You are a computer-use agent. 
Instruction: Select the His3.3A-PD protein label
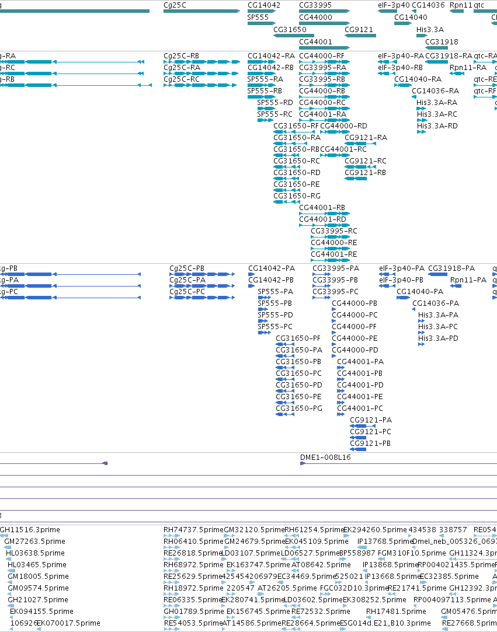[x=438, y=338]
